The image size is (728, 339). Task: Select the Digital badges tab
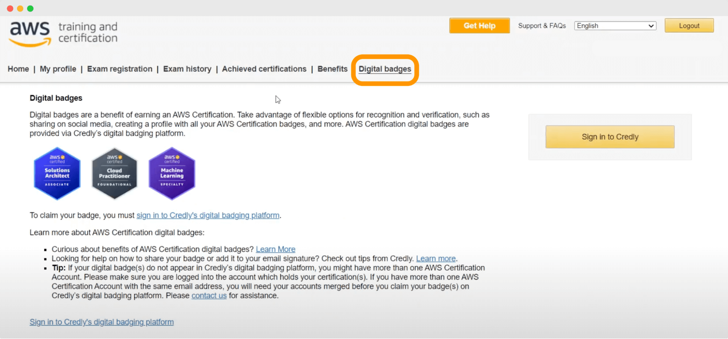point(385,69)
